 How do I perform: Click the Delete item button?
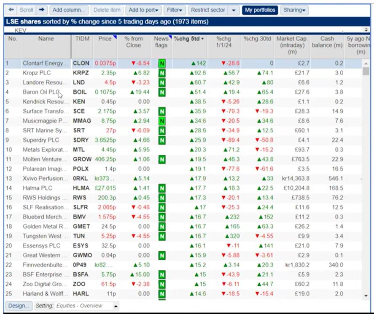pyautogui.click(x=107, y=10)
